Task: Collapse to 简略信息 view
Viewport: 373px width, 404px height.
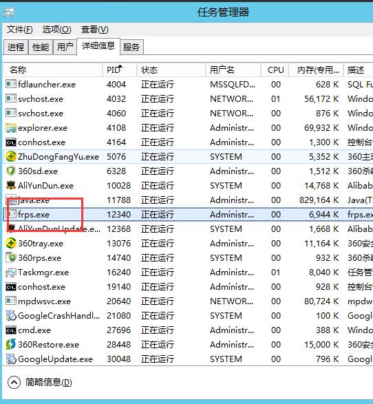Action: [40, 383]
